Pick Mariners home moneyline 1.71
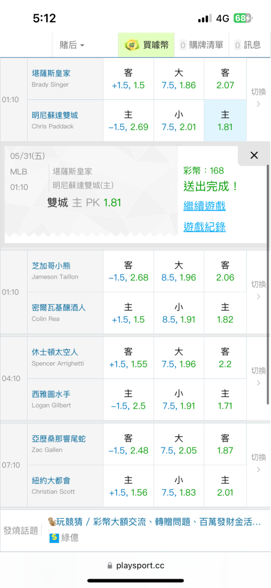271x588 pixels. [x=225, y=400]
